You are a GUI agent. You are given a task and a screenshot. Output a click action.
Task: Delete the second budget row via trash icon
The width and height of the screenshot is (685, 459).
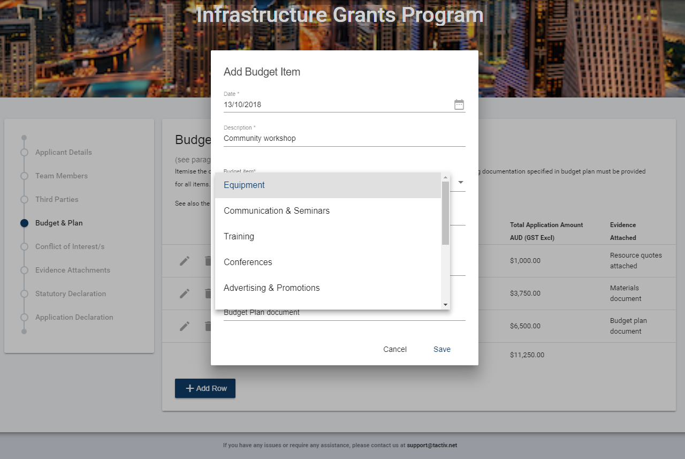coord(208,294)
